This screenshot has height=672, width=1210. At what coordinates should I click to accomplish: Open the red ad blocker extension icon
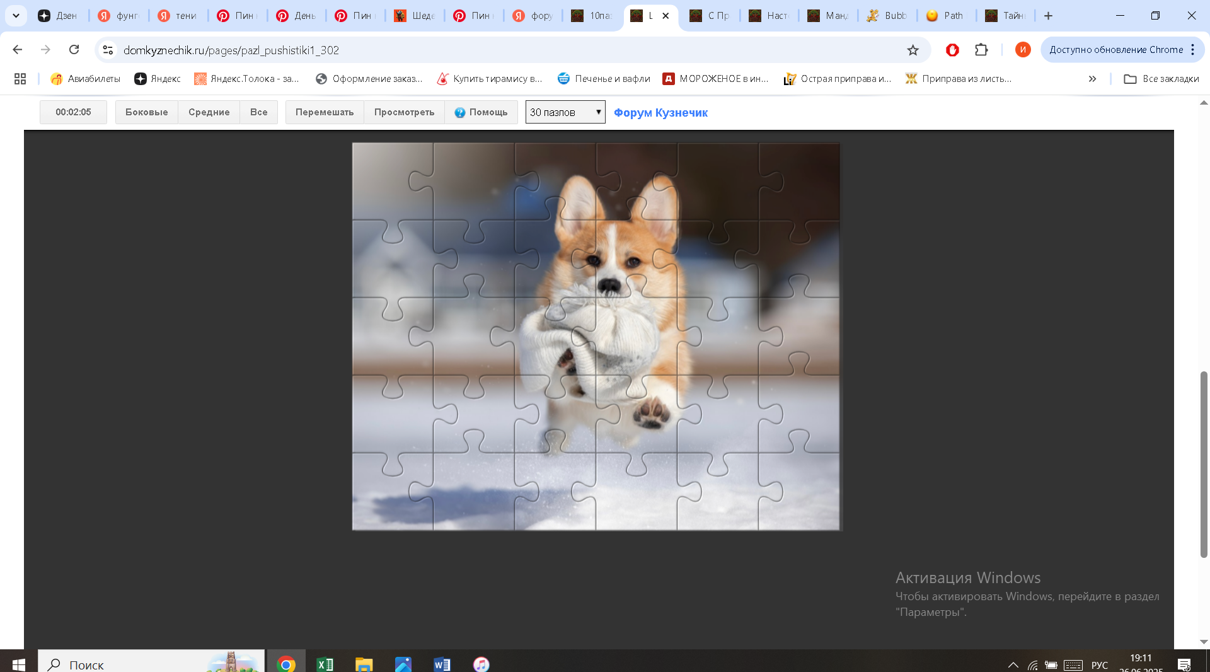coord(952,50)
